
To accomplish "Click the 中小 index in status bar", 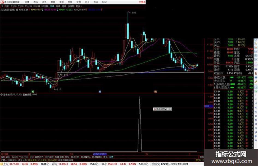I will tap(104, 164).
